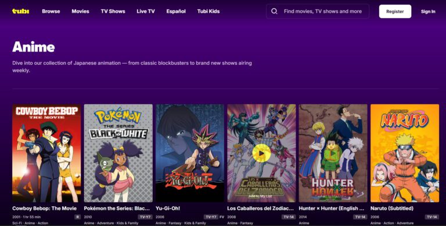446x226 pixels.
Task: Click the TV-14 badge under Hunter × Hunter
Action: [360, 217]
